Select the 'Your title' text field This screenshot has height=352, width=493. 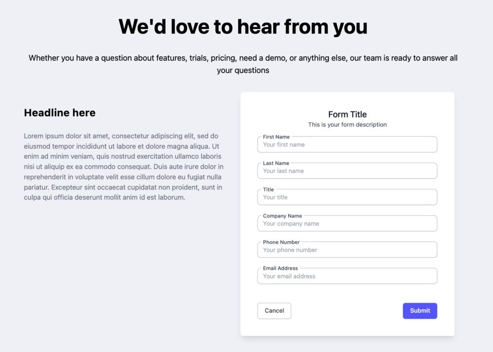[347, 198]
